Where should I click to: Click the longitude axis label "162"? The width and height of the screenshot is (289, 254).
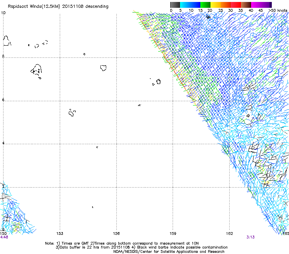click(230, 234)
